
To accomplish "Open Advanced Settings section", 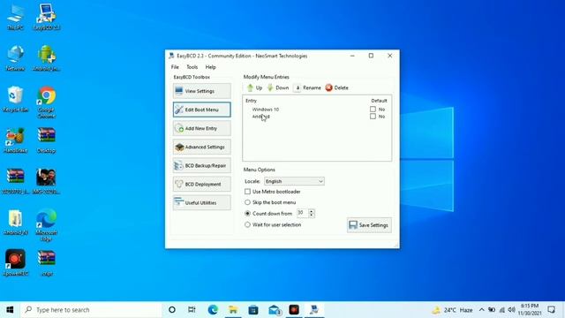I will coord(202,148).
